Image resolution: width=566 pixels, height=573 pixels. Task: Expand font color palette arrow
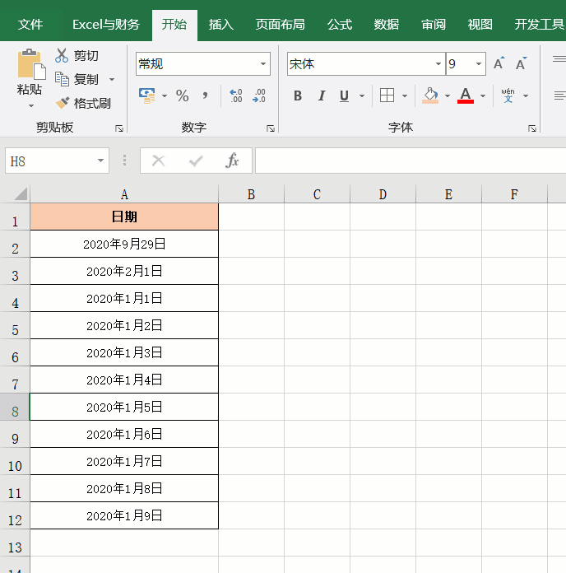coord(483,96)
